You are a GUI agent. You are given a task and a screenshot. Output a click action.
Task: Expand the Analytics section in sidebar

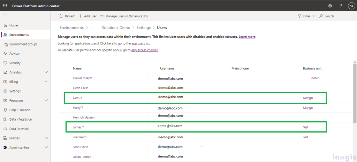click(46, 72)
